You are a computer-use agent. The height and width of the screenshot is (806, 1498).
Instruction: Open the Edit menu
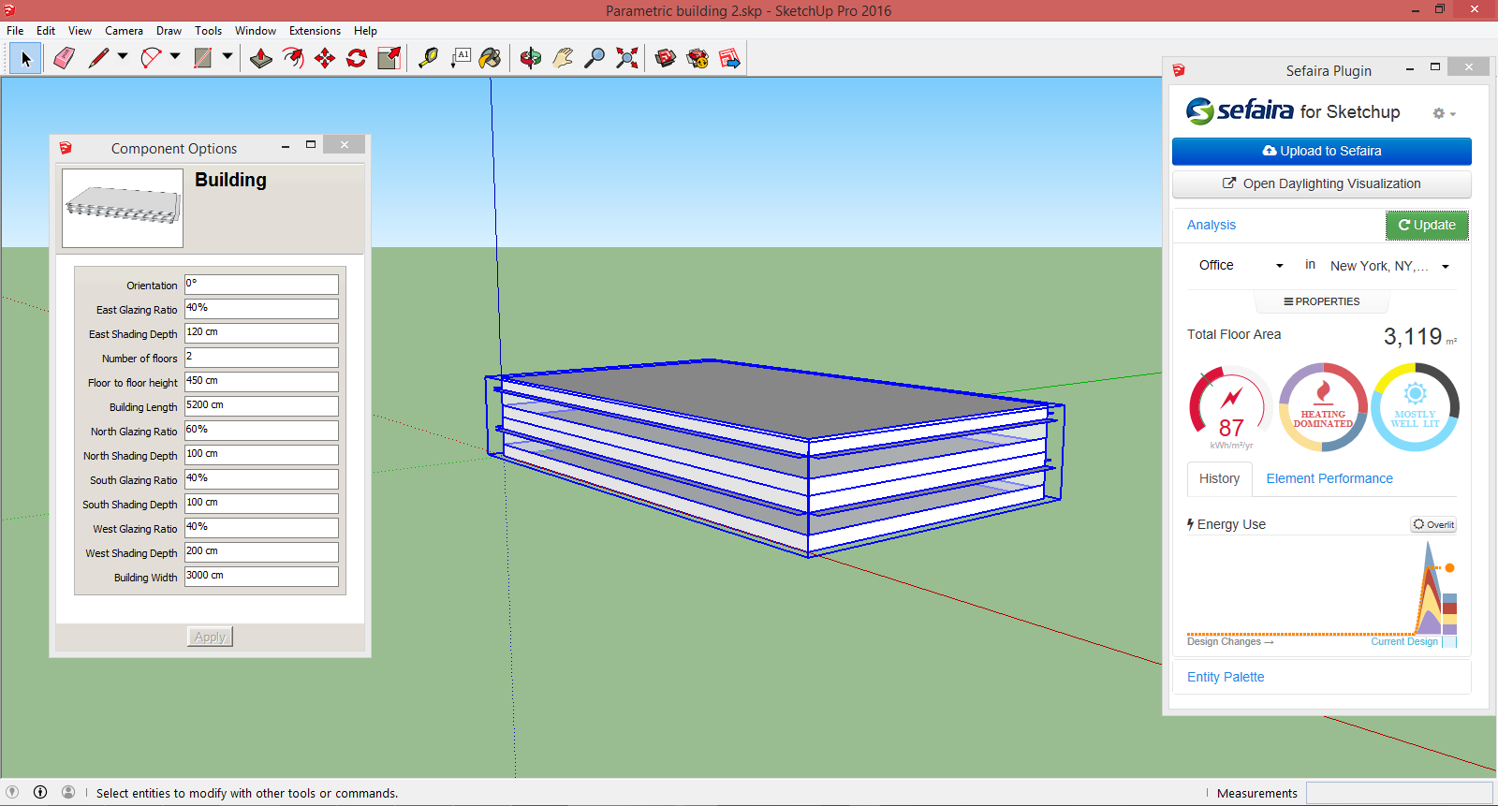46,31
